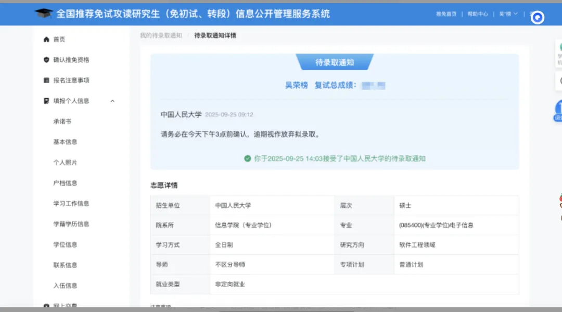Click the 导师 value 不区分导师

pos(230,264)
